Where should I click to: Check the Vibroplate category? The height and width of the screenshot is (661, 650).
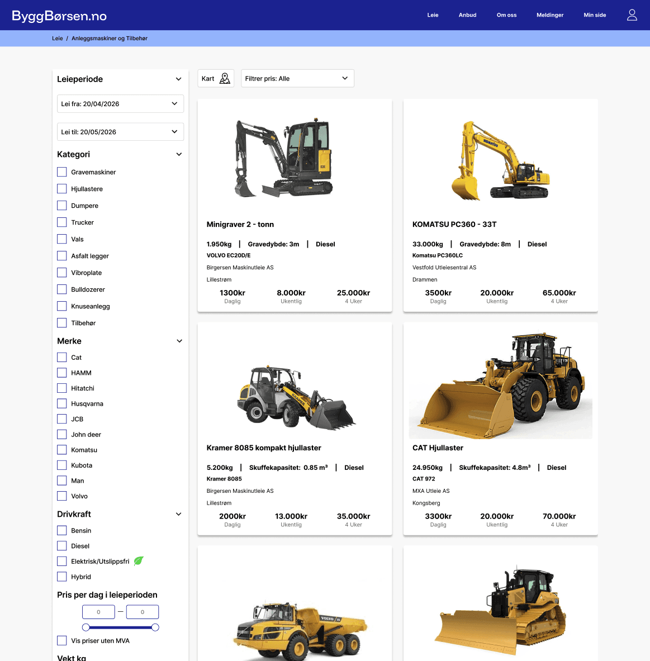coord(62,273)
